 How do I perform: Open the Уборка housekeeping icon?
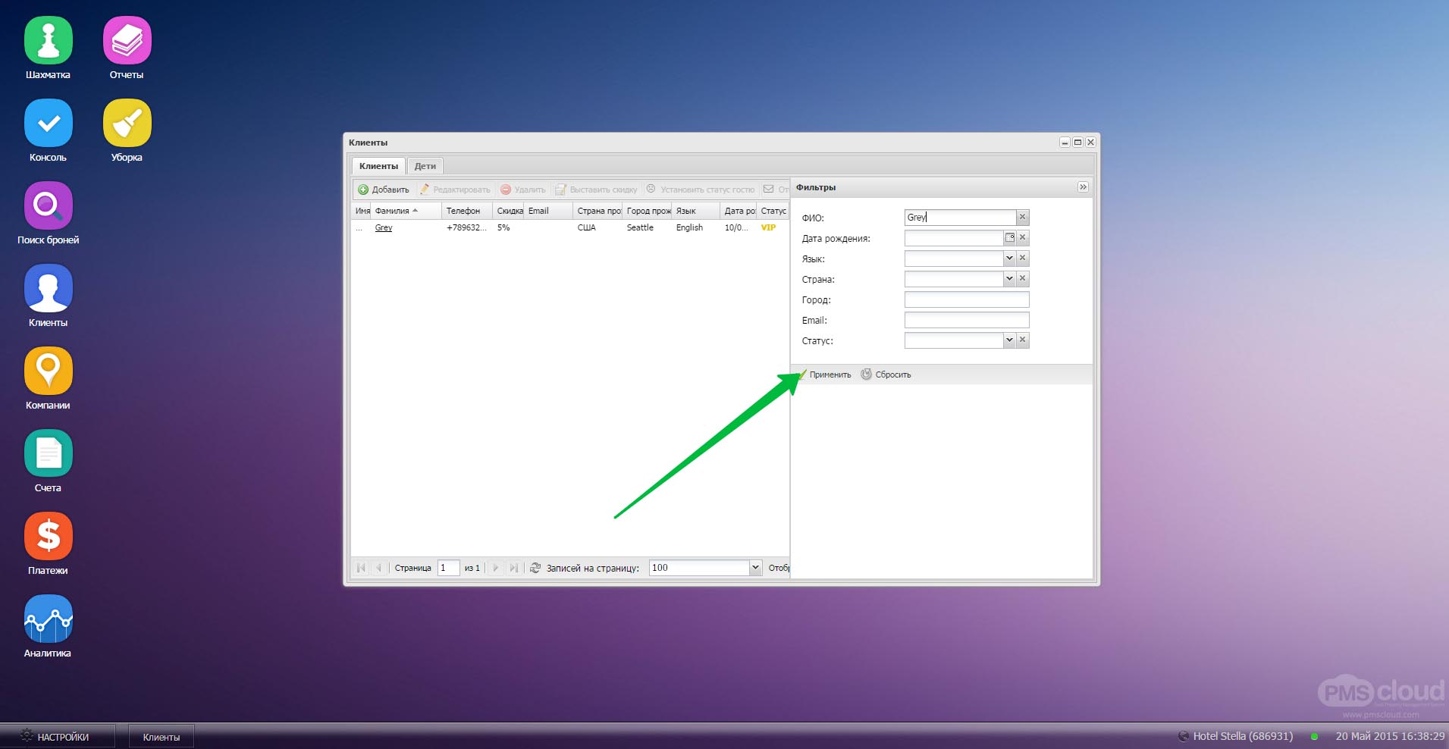click(x=127, y=123)
